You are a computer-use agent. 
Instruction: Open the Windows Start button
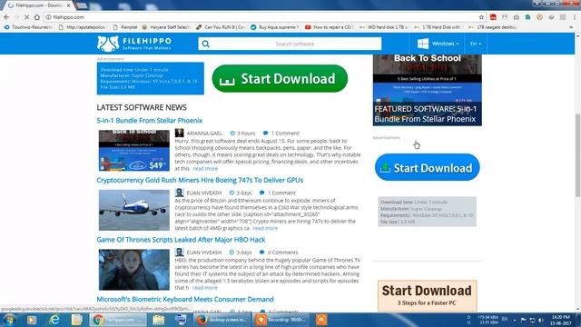[x=9, y=320]
